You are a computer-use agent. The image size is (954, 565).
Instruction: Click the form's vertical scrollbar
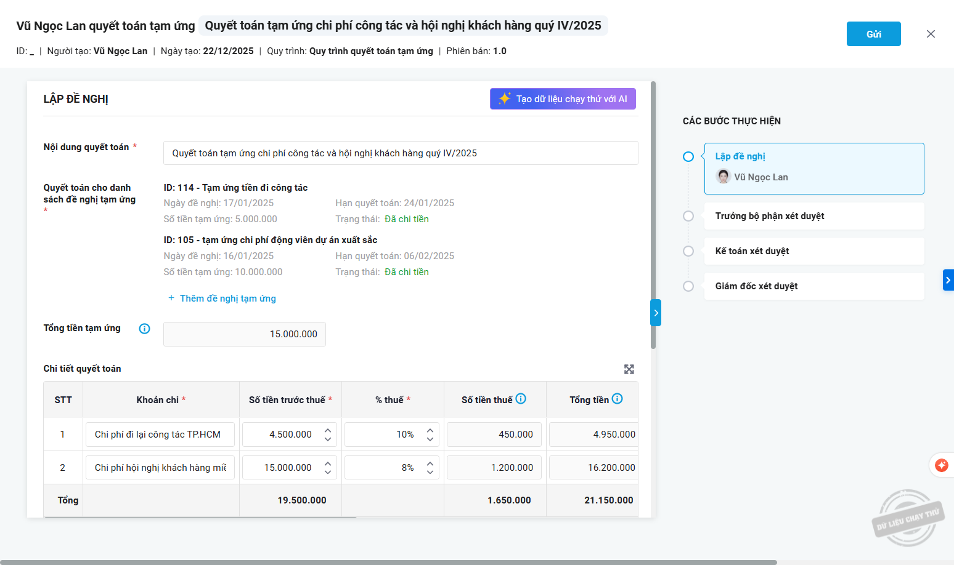653,215
